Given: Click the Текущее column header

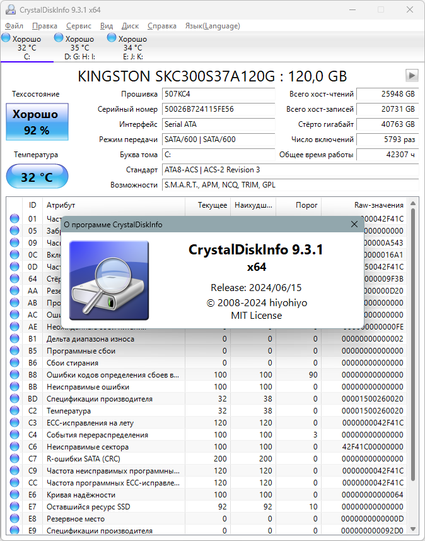Looking at the screenshot, I should coord(208,205).
